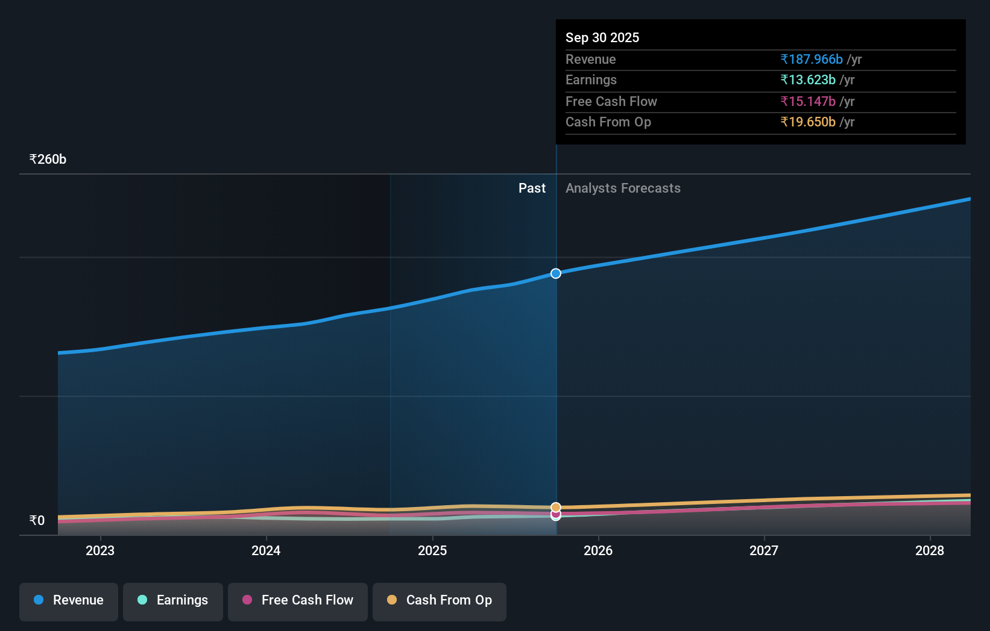Switch to the Past section label
Image resolution: width=990 pixels, height=631 pixels.
pyautogui.click(x=532, y=188)
